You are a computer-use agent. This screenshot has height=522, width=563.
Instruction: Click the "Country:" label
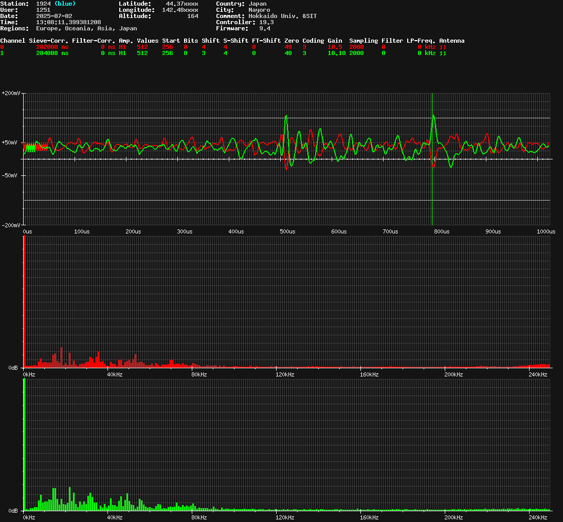(230, 4)
